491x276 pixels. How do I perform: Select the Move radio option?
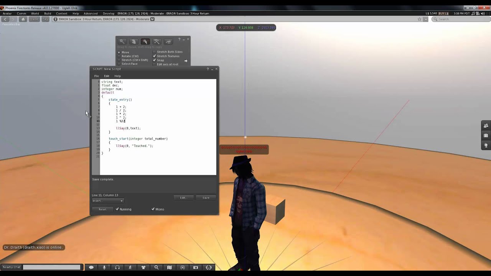click(x=124, y=52)
